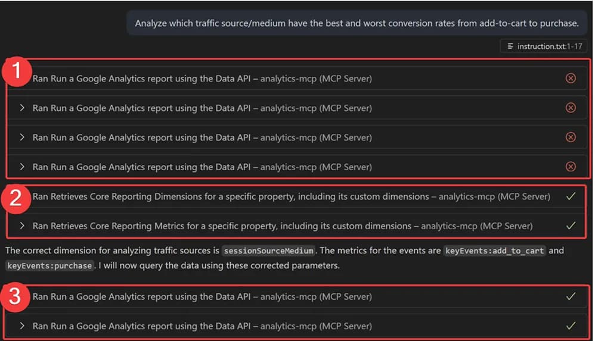The width and height of the screenshot is (595, 341).
Task: Click the sessionSourceMedium code snippet
Action: tap(268, 251)
